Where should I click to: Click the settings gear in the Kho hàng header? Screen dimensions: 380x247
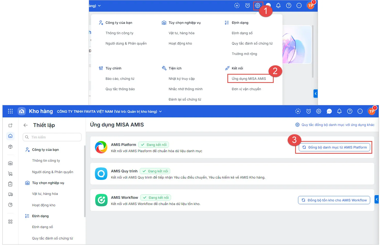coord(319,111)
